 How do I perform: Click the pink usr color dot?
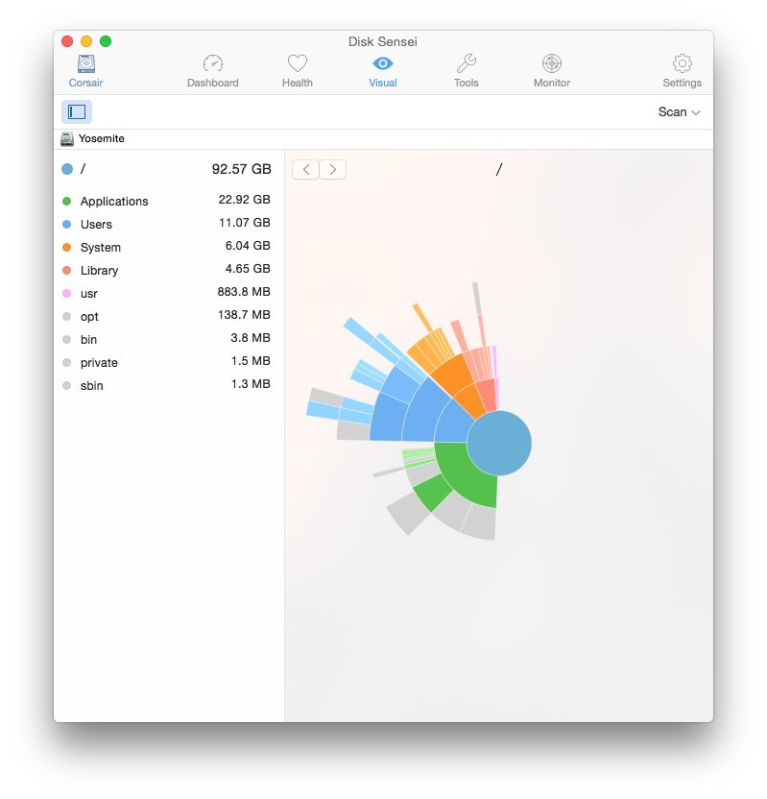[67, 293]
